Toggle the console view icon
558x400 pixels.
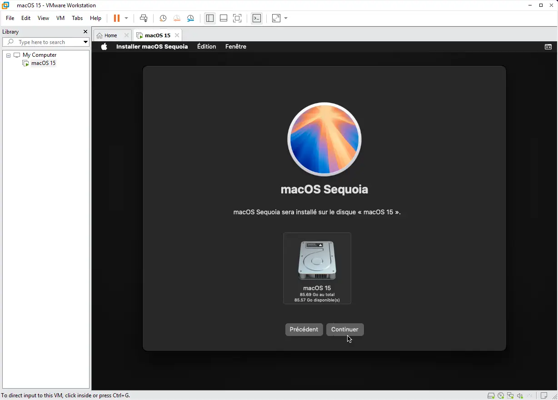(257, 18)
